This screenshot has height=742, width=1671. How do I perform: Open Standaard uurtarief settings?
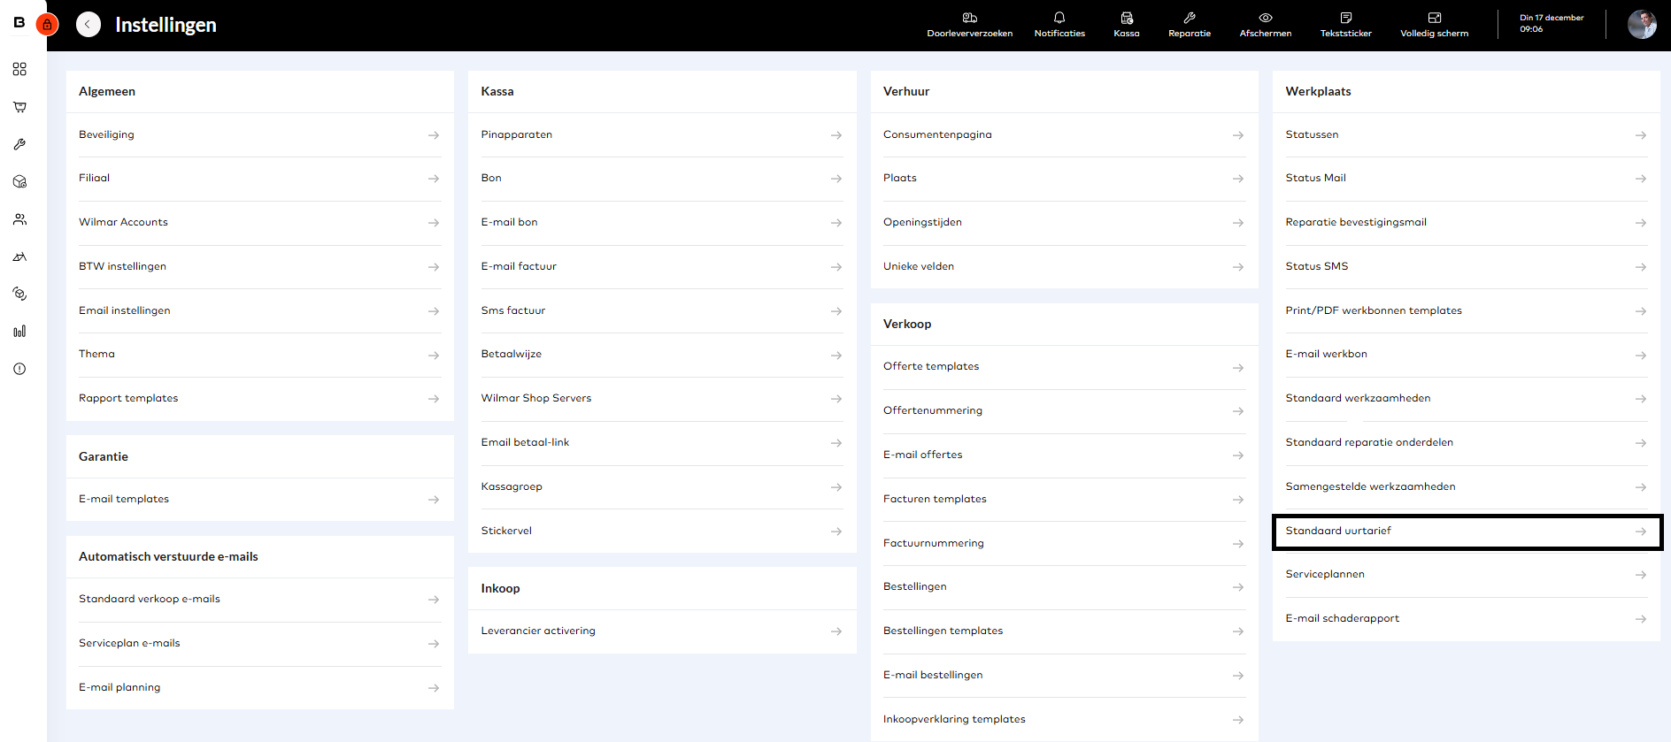tap(1466, 532)
